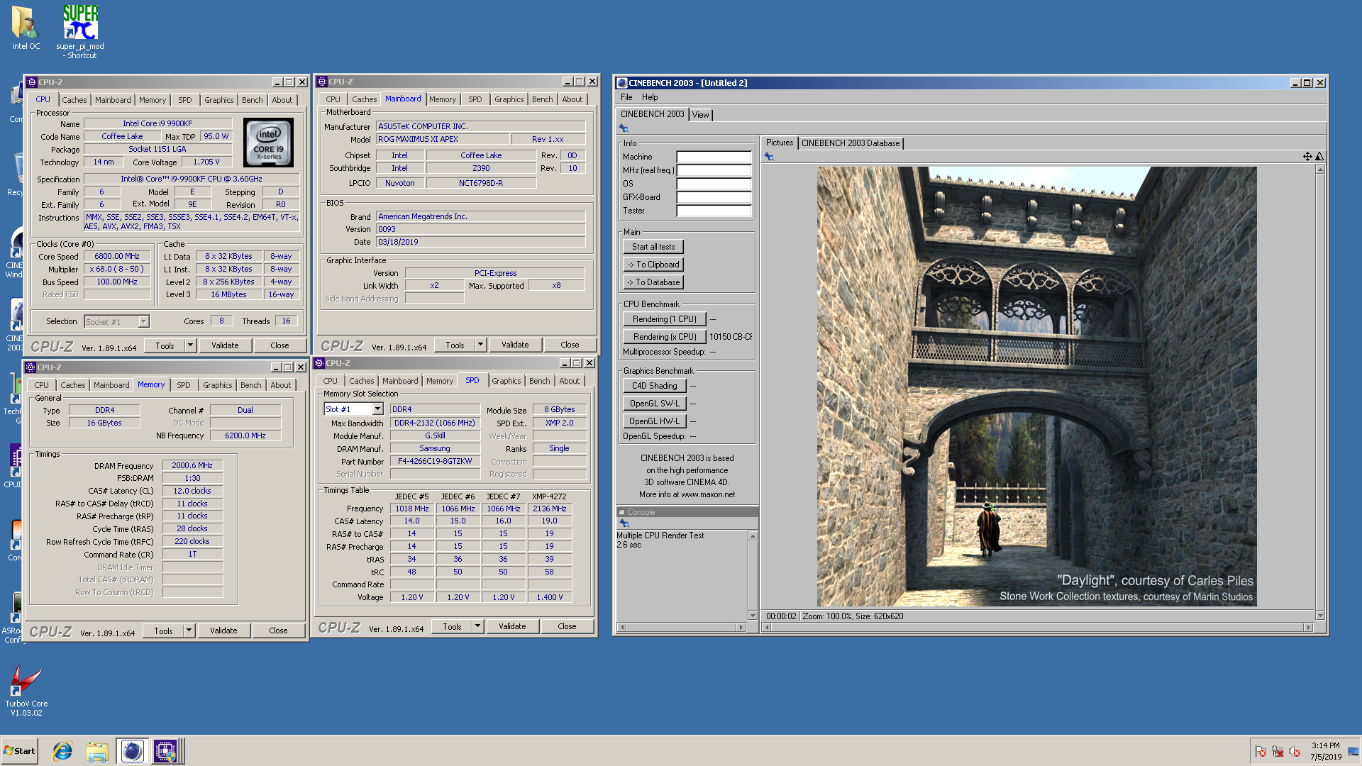Run the OpenGL SW-L benchmark
This screenshot has width=1362, height=766.
655,404
